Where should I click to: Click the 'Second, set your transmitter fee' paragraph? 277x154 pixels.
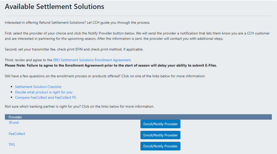pyautogui.click(x=74, y=49)
